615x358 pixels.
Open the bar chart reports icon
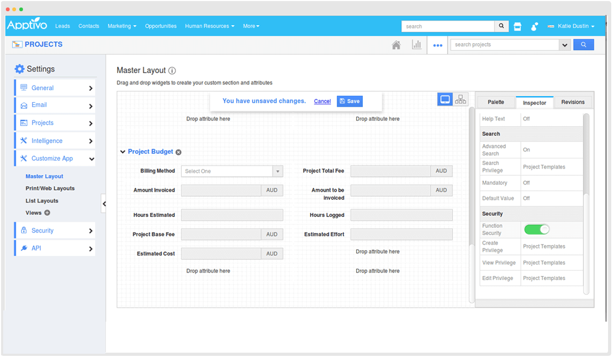click(x=417, y=45)
